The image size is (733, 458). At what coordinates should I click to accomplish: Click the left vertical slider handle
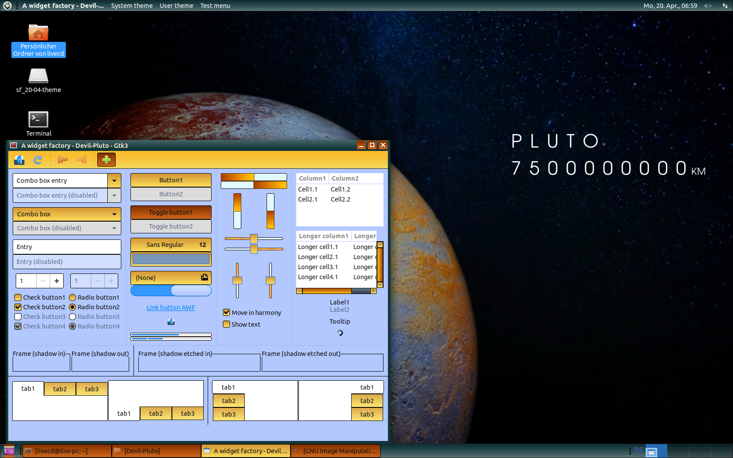pos(237,280)
